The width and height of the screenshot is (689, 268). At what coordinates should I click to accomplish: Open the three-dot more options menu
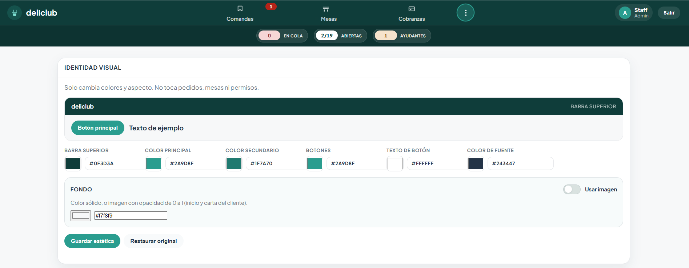coord(465,13)
